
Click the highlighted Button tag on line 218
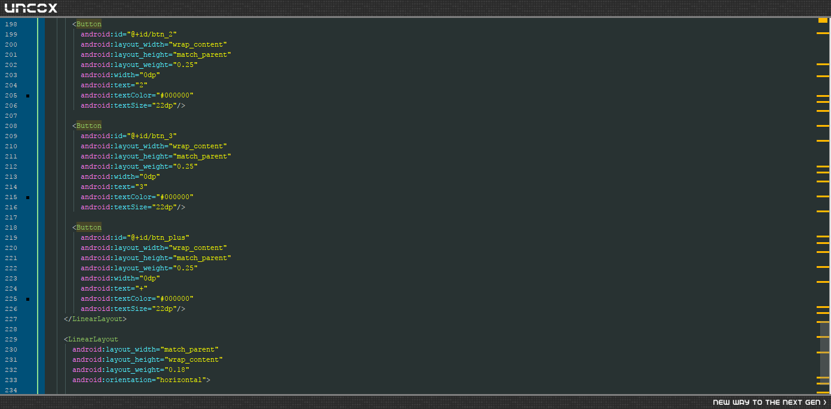pos(89,228)
